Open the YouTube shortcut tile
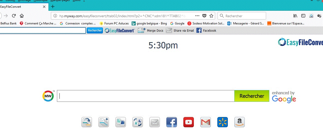 (x=189, y=122)
